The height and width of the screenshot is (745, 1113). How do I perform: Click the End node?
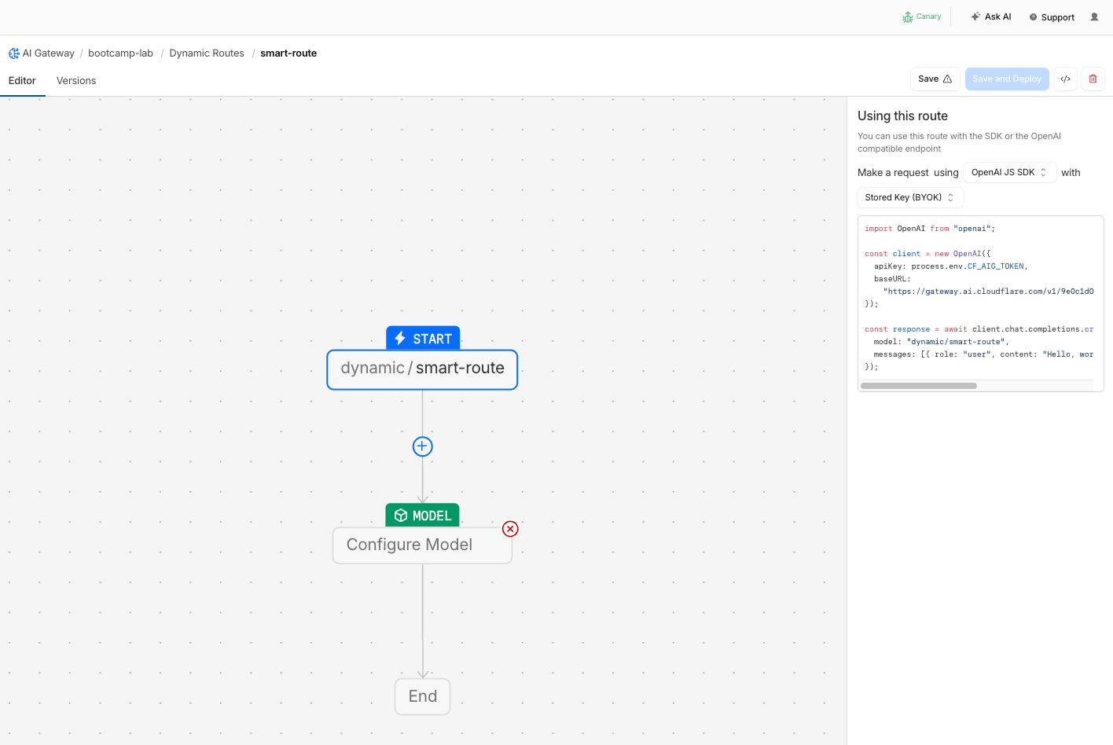click(x=423, y=697)
